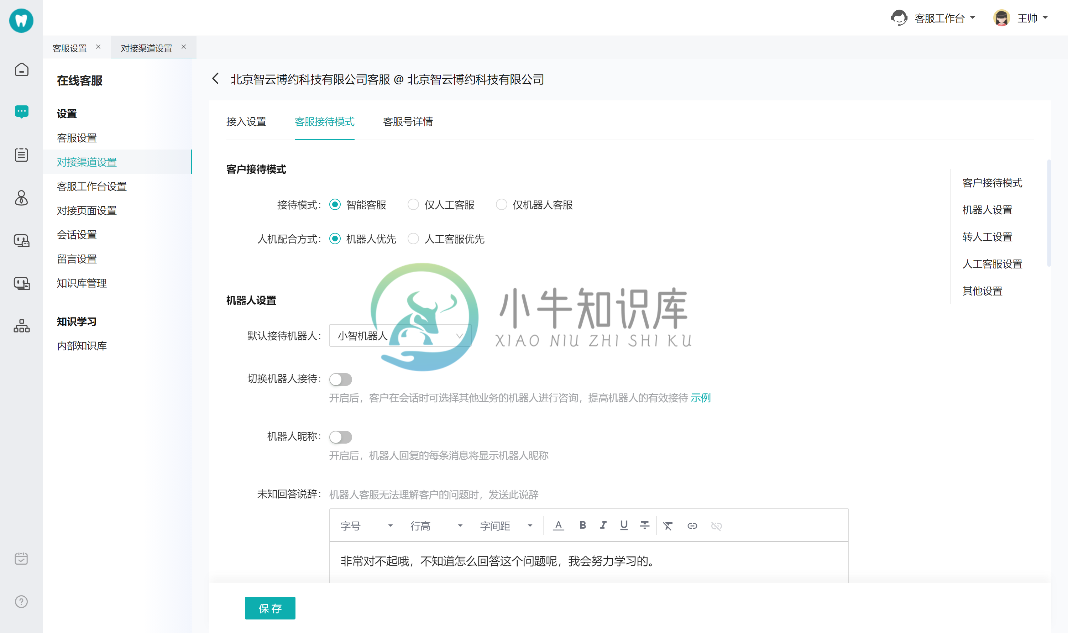This screenshot has height=633, width=1068.
Task: Open the home icon in sidebar
Action: point(21,69)
